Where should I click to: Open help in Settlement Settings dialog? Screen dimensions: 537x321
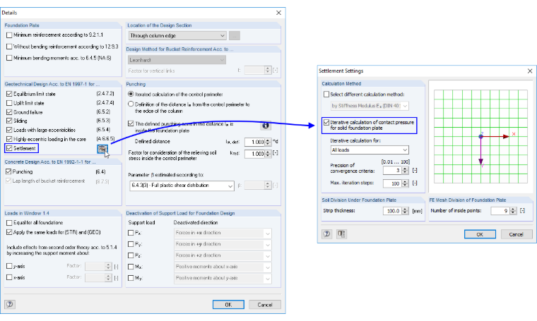coord(326,234)
